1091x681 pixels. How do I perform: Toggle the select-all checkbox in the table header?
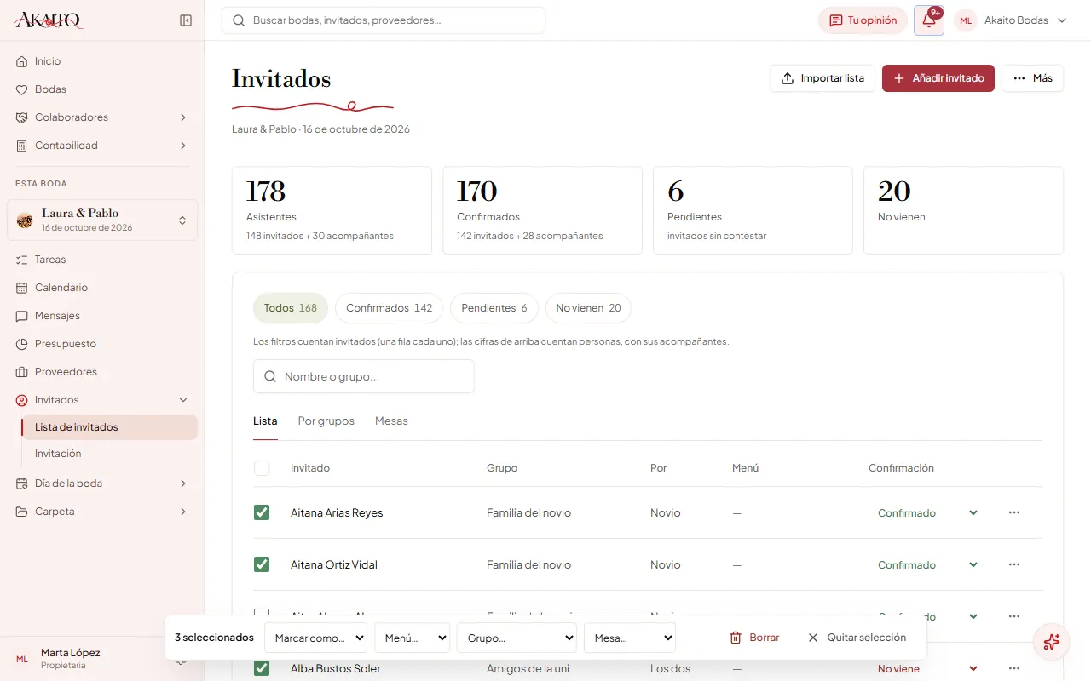point(262,468)
